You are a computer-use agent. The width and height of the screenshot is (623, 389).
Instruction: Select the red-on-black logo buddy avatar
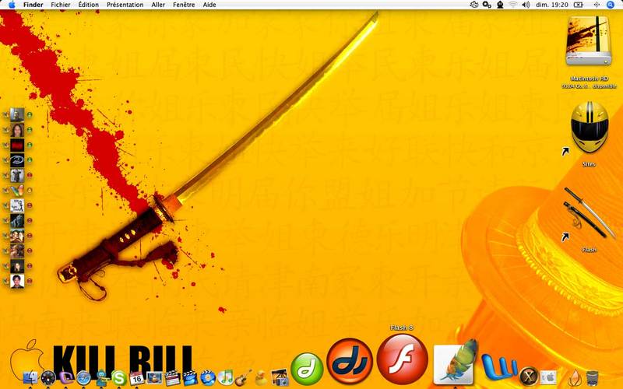click(x=17, y=145)
